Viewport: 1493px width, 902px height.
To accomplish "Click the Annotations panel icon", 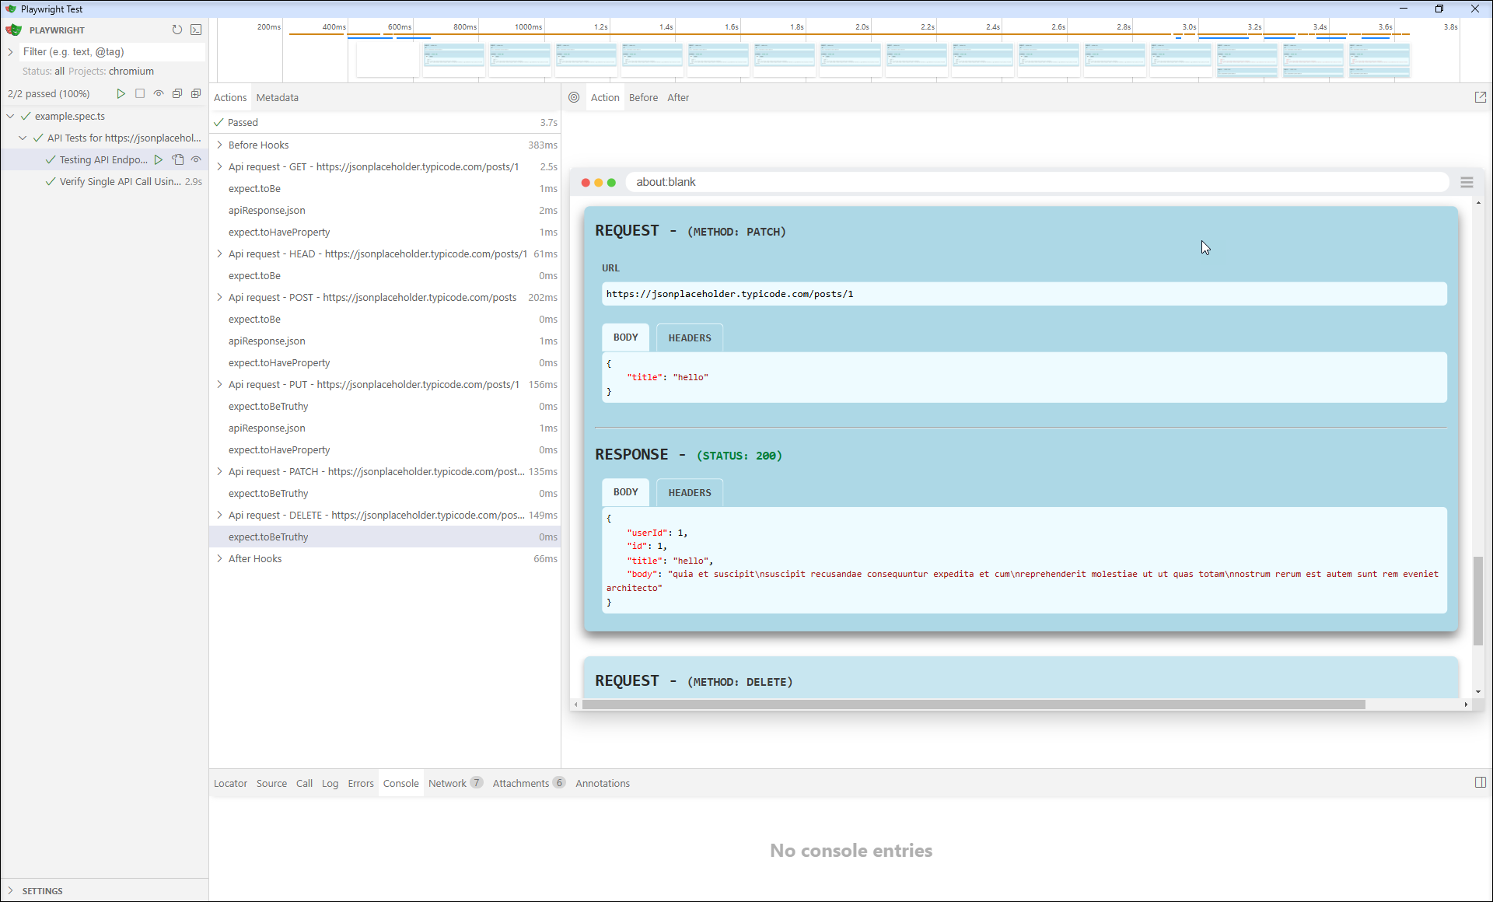I will (603, 782).
